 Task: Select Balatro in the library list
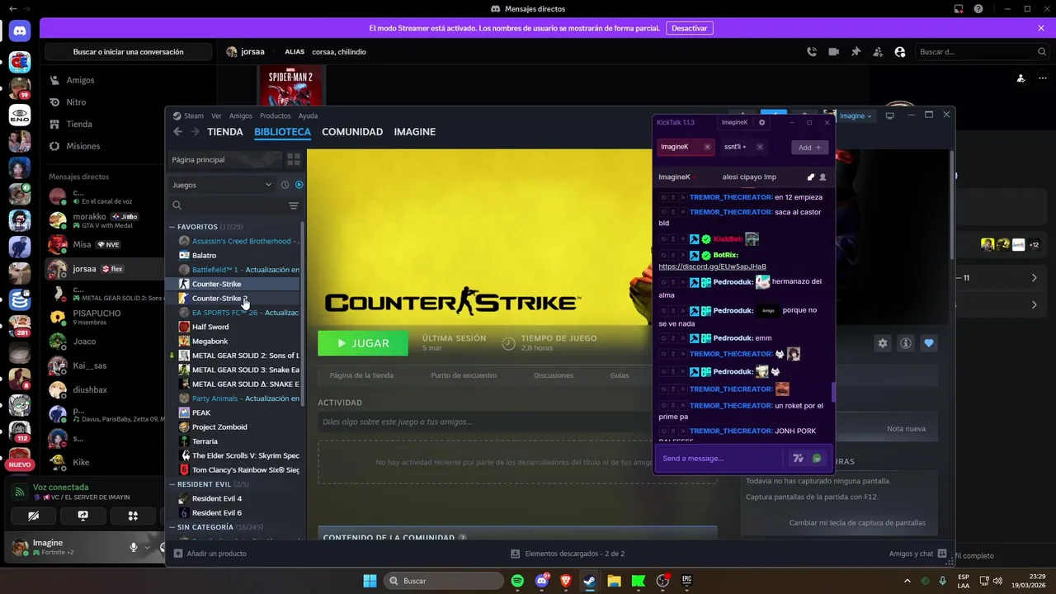(x=204, y=256)
